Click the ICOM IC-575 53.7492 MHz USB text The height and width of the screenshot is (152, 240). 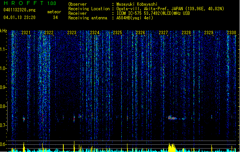[x=153, y=13]
